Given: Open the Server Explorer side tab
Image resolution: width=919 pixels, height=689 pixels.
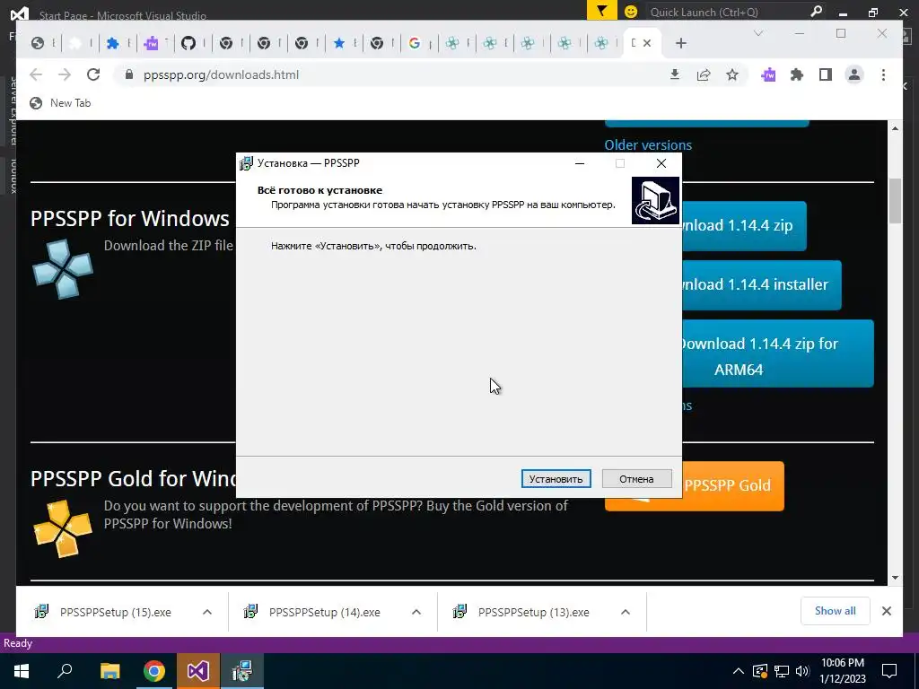Looking at the screenshot, I should coord(13,111).
